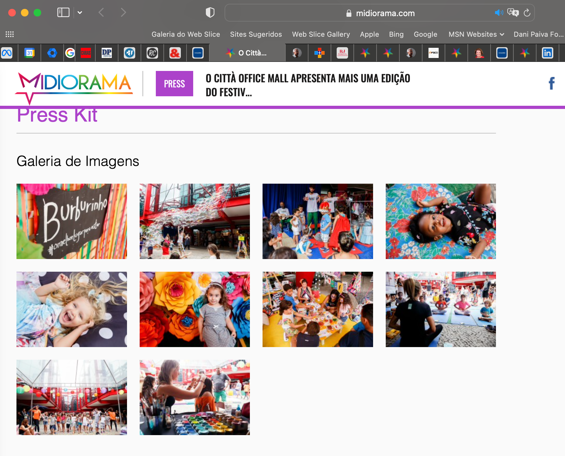Open the Sites Sugeridos bookmark
The height and width of the screenshot is (456, 565).
click(256, 34)
